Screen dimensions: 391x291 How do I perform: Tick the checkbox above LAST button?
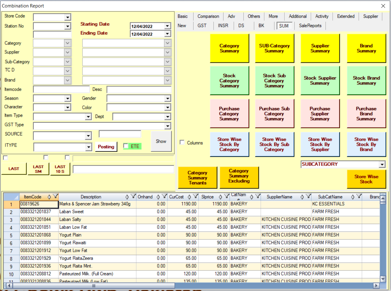pos(5,158)
